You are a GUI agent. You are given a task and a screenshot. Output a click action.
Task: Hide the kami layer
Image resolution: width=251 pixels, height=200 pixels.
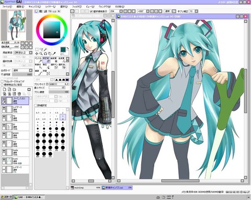(4, 159)
